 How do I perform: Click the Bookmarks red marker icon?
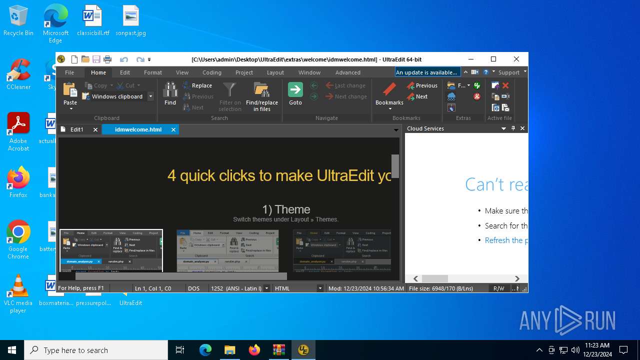pyautogui.click(x=389, y=90)
